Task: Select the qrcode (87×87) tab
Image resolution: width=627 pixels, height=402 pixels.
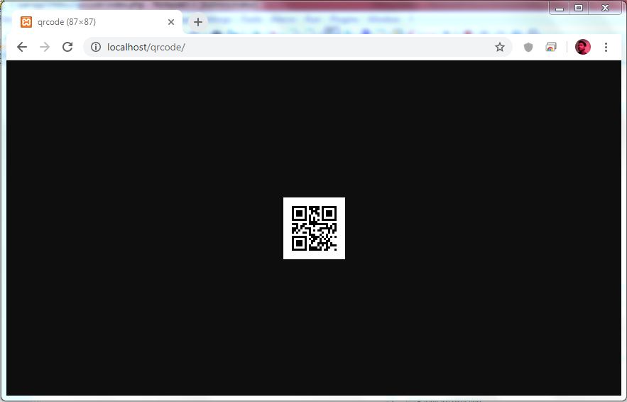Action: [x=97, y=23]
